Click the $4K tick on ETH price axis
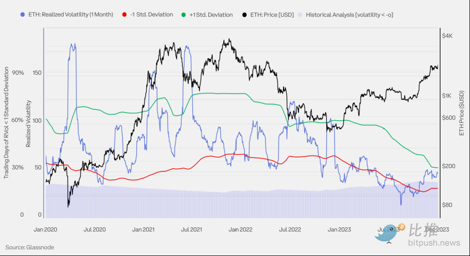The height and width of the screenshot is (256, 470). [447, 36]
